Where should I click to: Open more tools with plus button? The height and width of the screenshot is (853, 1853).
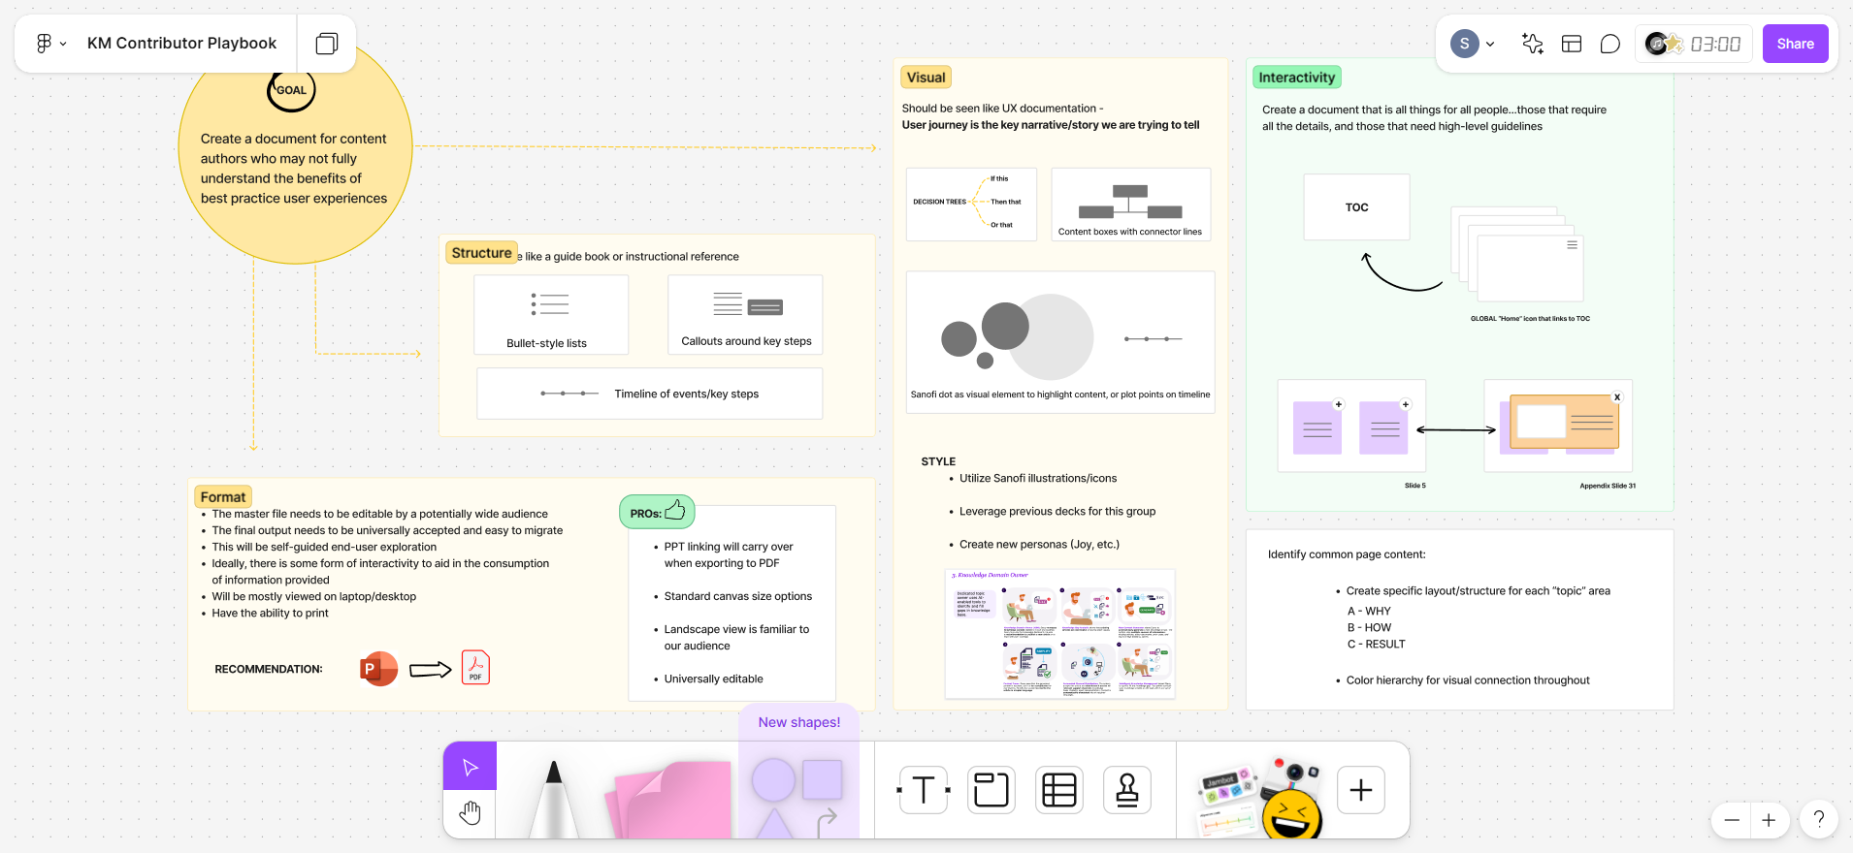tap(1360, 790)
